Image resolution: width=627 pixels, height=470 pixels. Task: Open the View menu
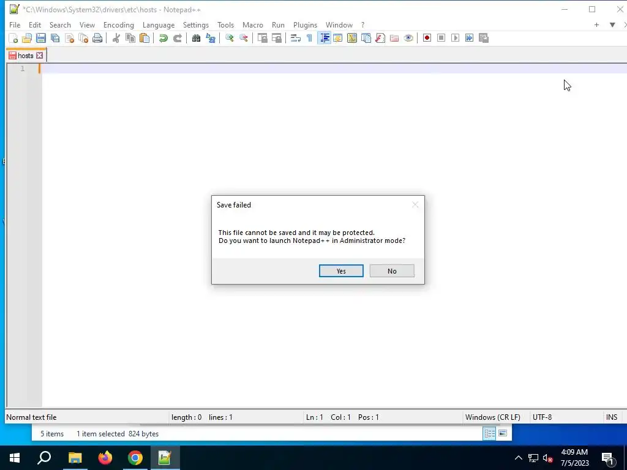point(87,24)
